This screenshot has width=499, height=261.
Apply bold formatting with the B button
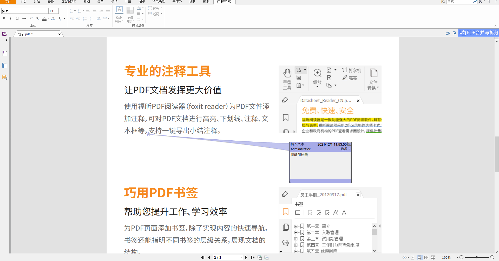click(x=4, y=18)
